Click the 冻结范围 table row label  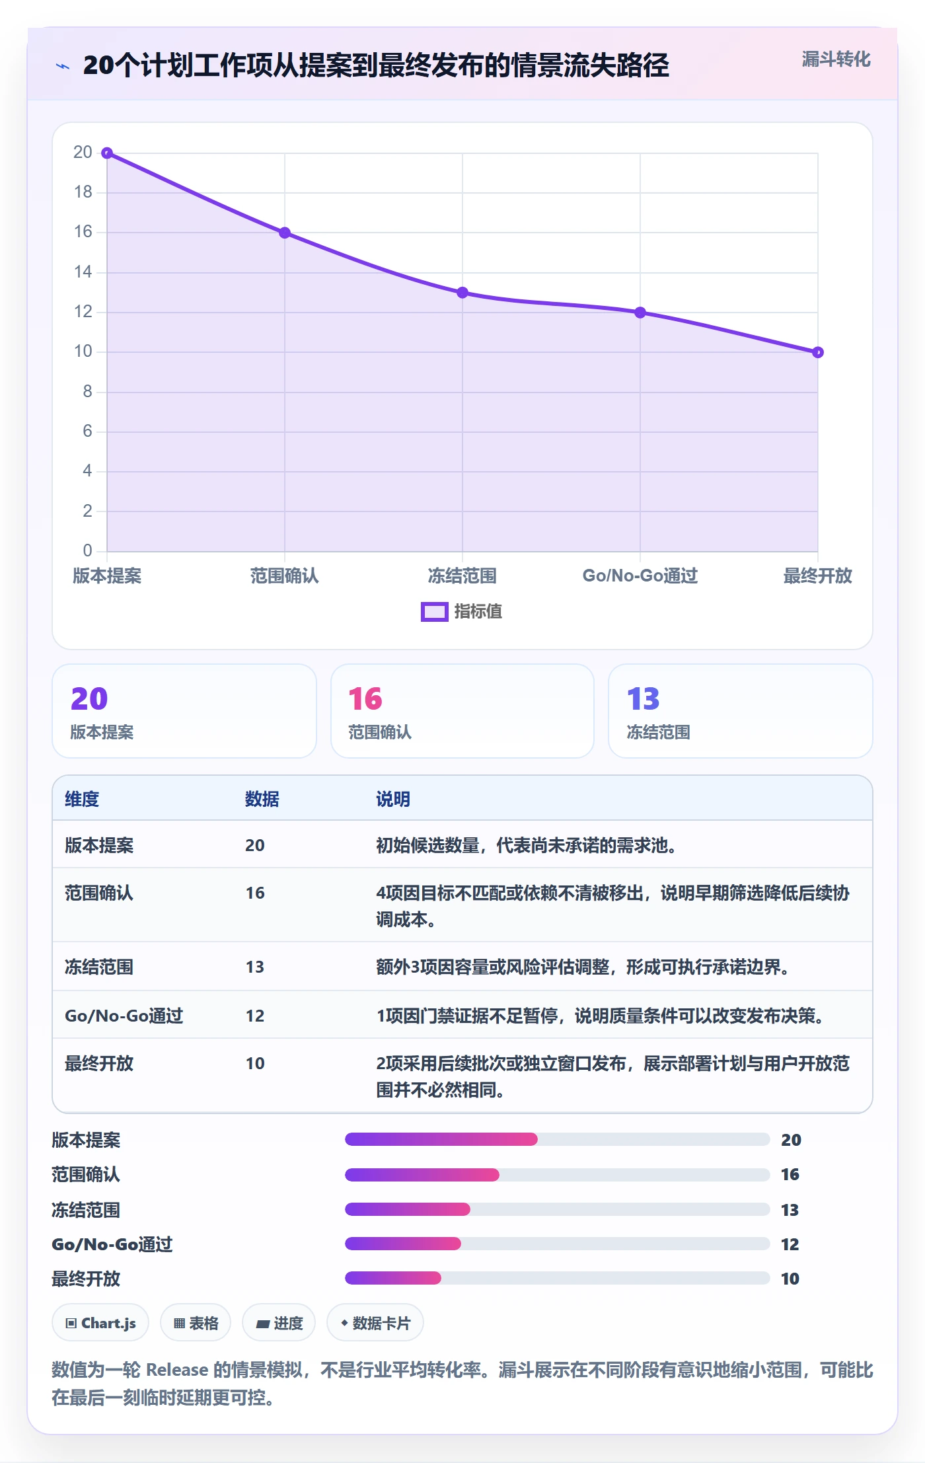coord(99,967)
